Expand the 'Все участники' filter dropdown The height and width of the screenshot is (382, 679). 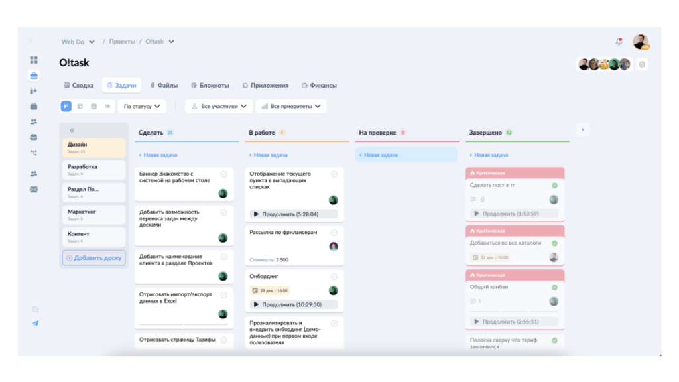[219, 106]
